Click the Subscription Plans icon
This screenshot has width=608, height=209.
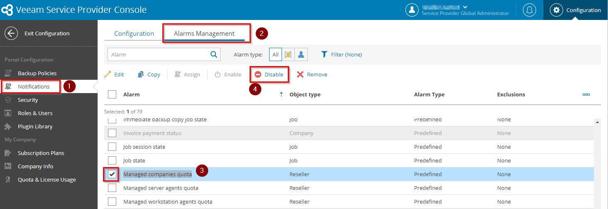[x=8, y=153]
